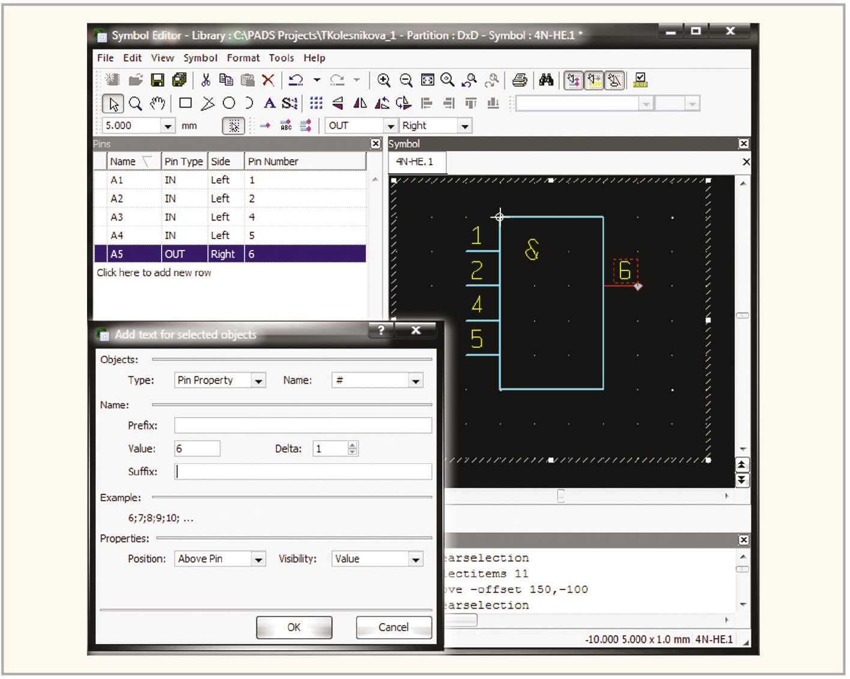Toggle the first selection filter button
This screenshot has width=850, height=679.
(x=574, y=81)
